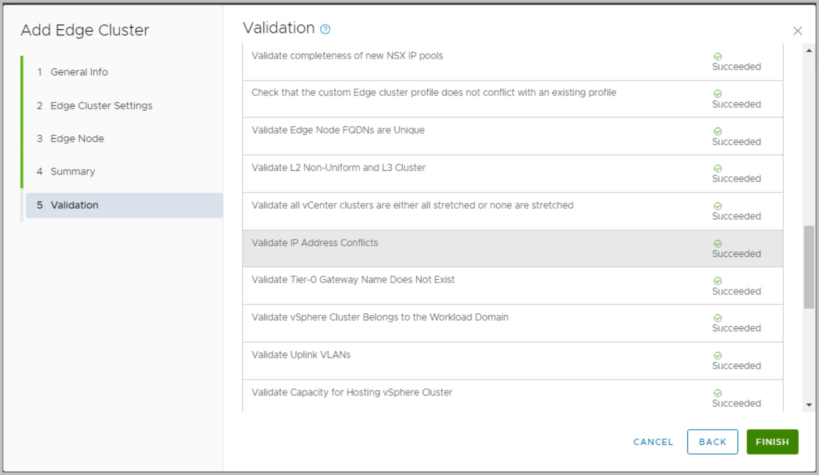This screenshot has height=475, width=819.
Task: Click the scrollbar down arrow
Action: 809,405
